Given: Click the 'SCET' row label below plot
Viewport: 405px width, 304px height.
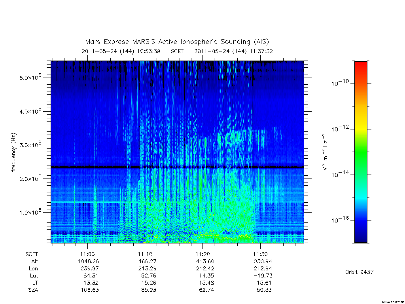Looking at the screenshot, I should coord(32,255).
